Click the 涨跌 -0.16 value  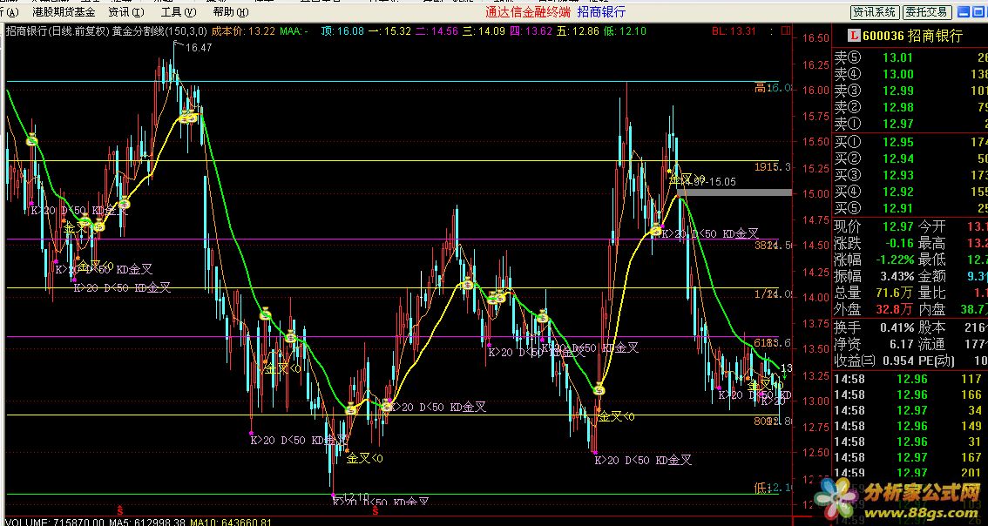(898, 243)
